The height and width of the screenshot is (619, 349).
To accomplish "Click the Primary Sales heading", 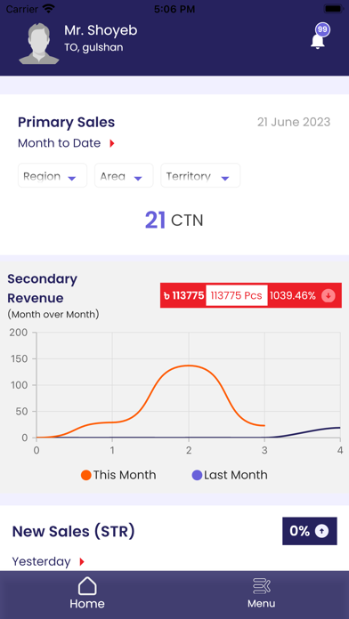I will [67, 123].
